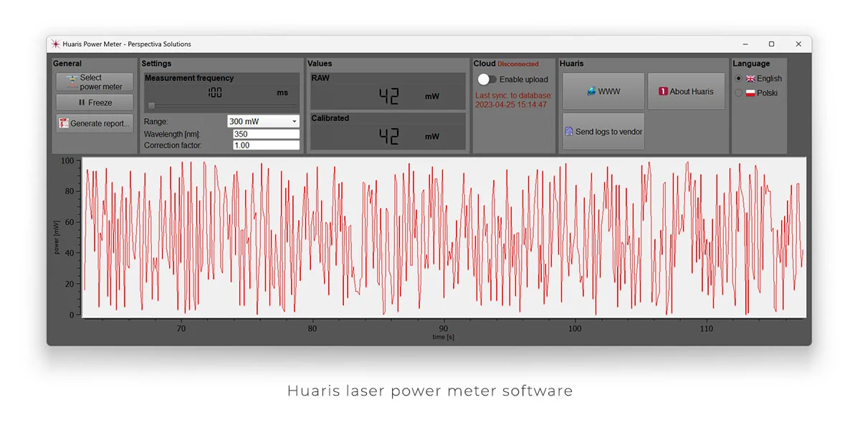Open the WWW globe button
Screen dimensions: 860x430
(603, 92)
